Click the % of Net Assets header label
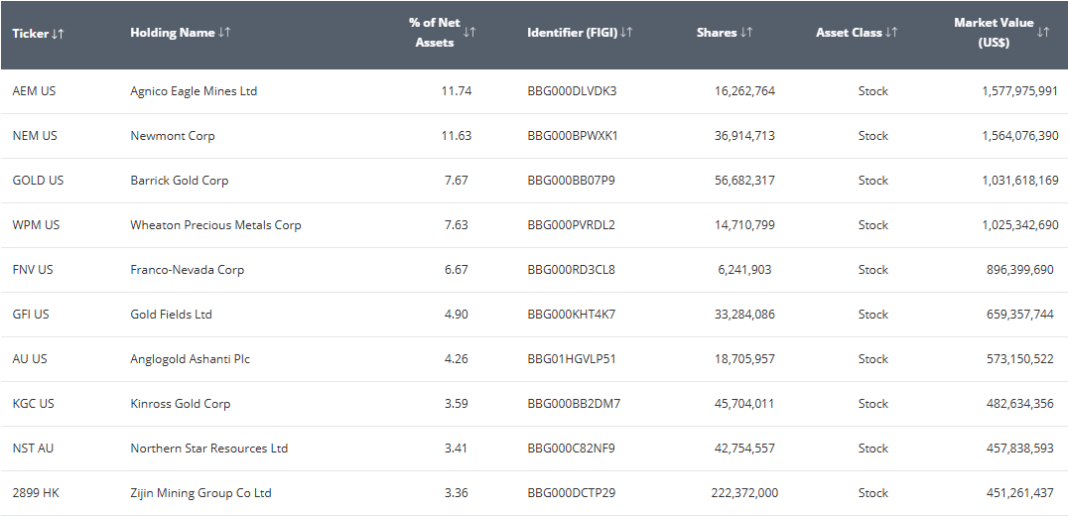1068x516 pixels. click(x=435, y=32)
